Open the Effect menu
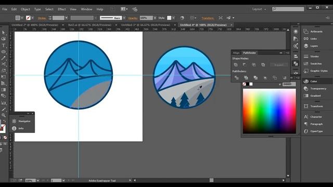Screen dimensions: 333x187 click(x=62, y=9)
